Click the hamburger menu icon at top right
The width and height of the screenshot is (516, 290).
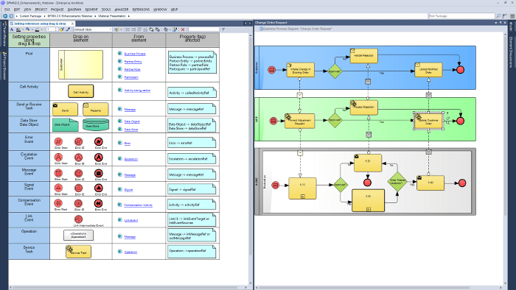click(x=512, y=15)
